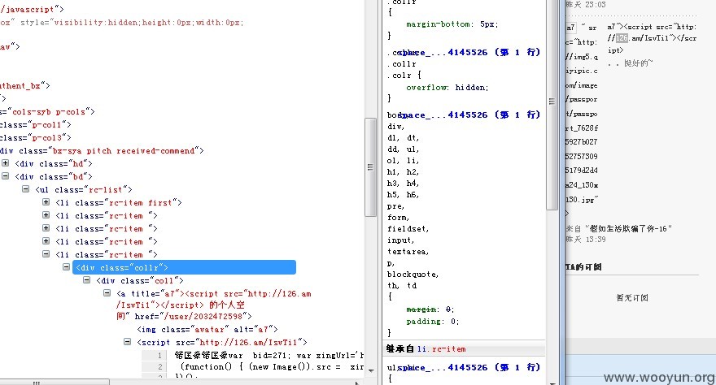Click the HTML panel vertical scrollbar thumb
716x385 pixels.
coord(370,167)
